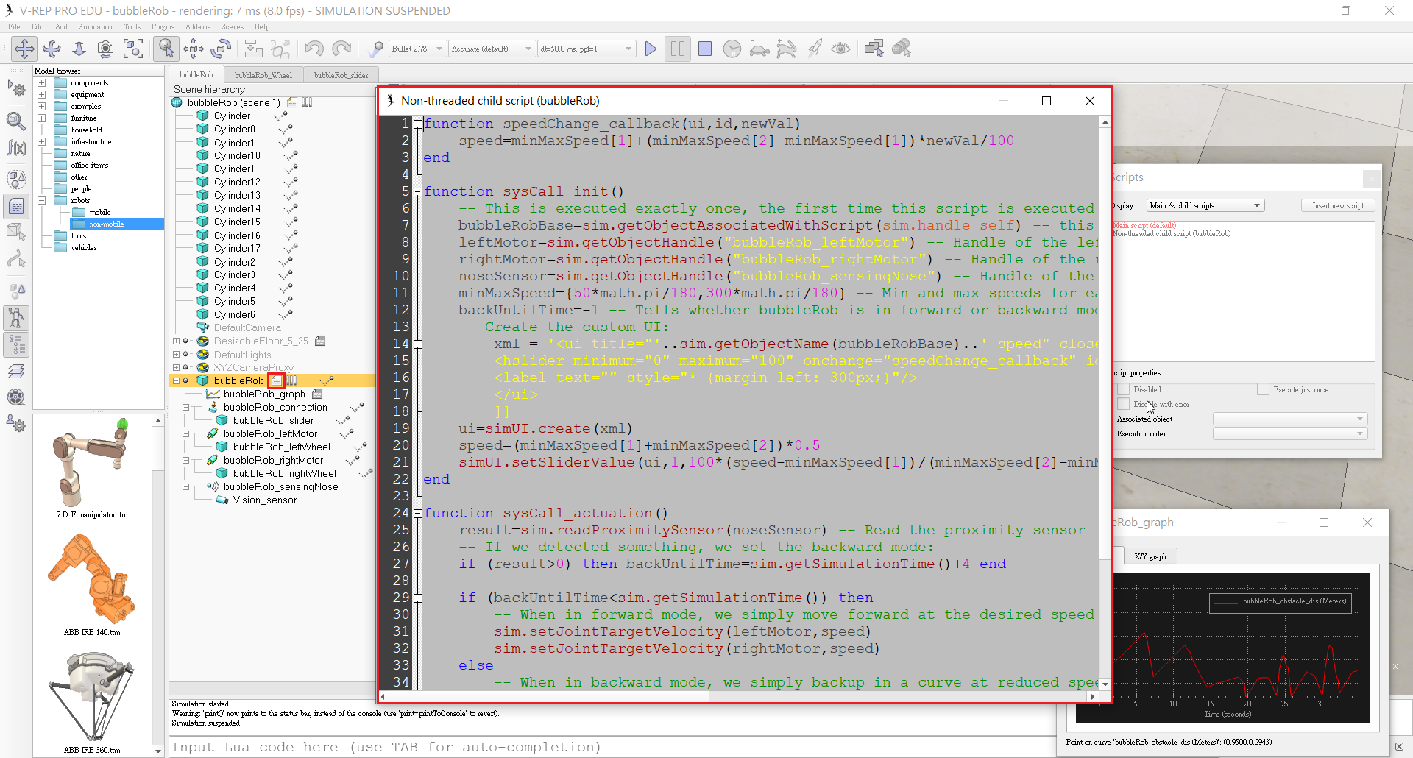Collapse the bubbleRob_leftMotor hierarchy node
The image size is (1413, 758).
[x=185, y=434]
